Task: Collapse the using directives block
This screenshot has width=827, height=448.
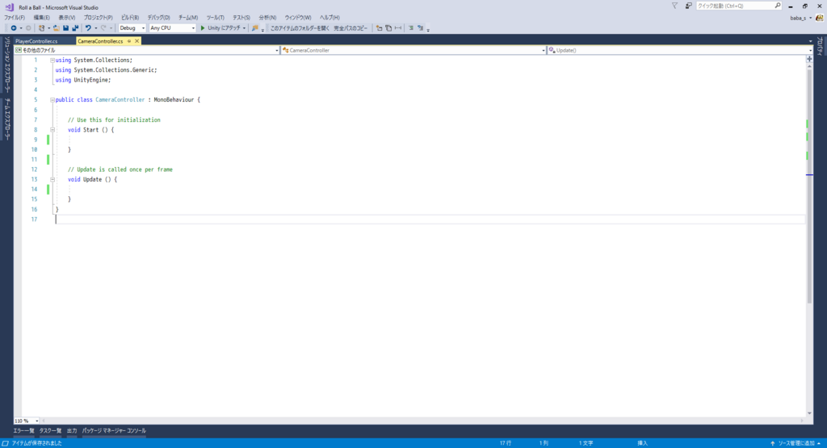Action: [52, 60]
